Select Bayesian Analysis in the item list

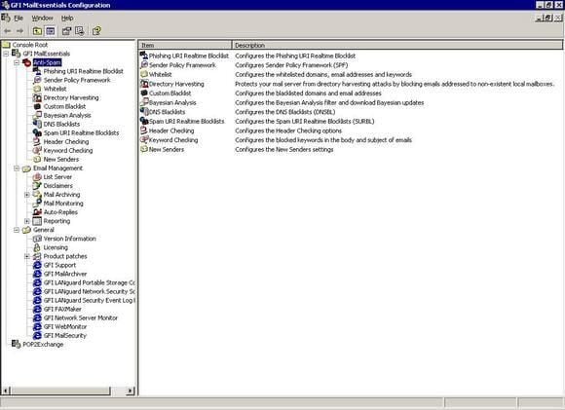pos(172,102)
